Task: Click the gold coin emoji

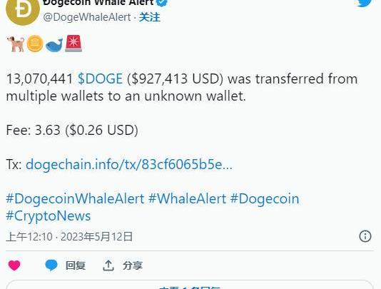Action: coord(35,44)
